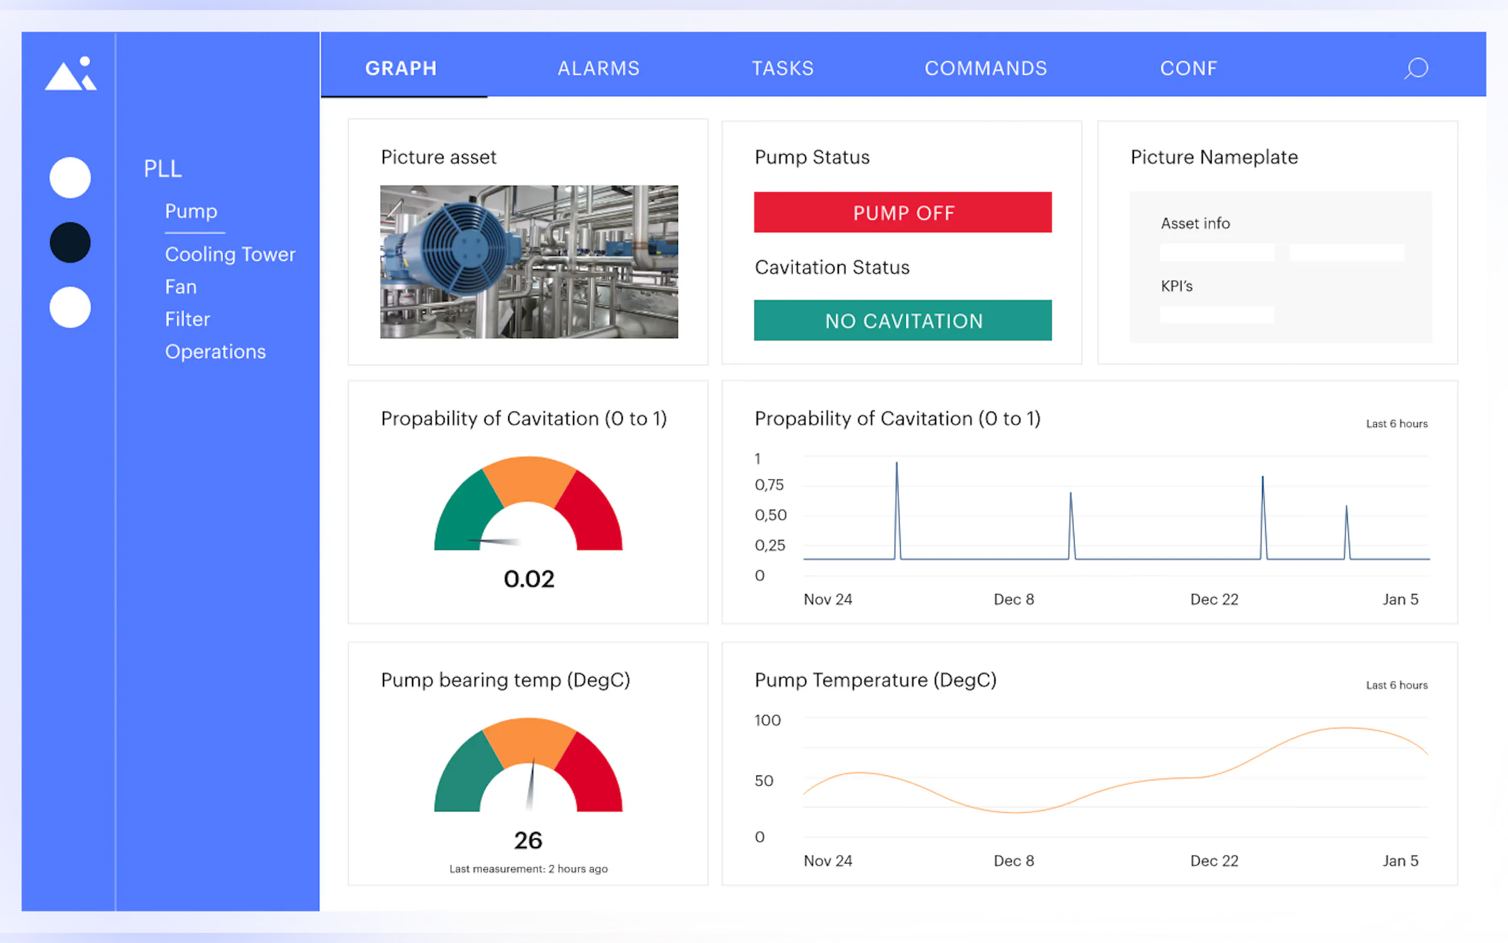Click the red PUMP OFF button
Viewport: 1508px width, 943px height.
[902, 213]
